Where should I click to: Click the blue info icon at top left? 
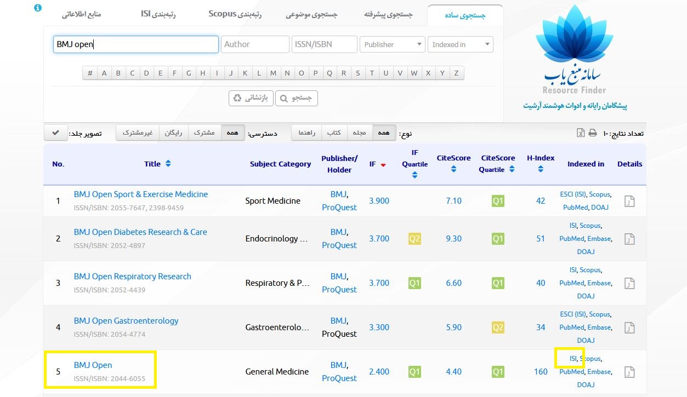point(37,8)
